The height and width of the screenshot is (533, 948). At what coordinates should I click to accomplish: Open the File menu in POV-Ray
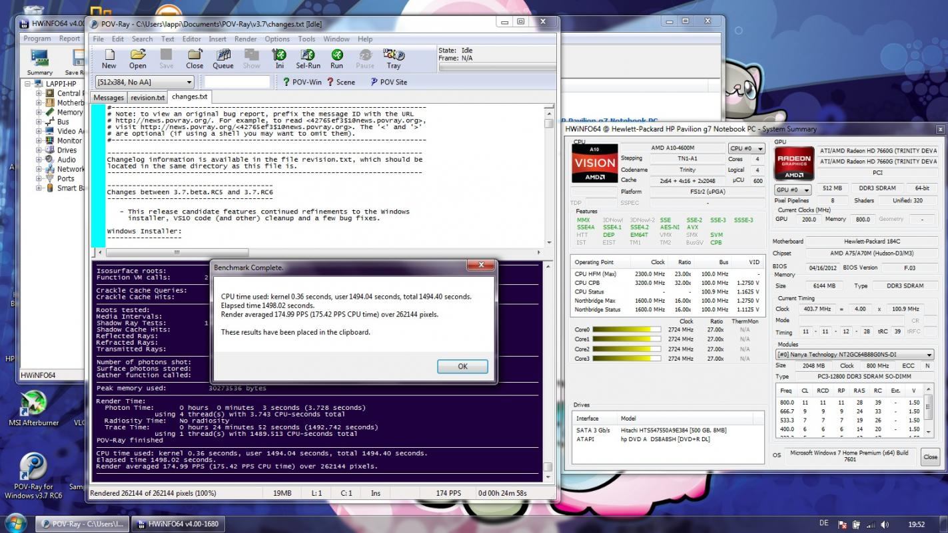tap(98, 39)
